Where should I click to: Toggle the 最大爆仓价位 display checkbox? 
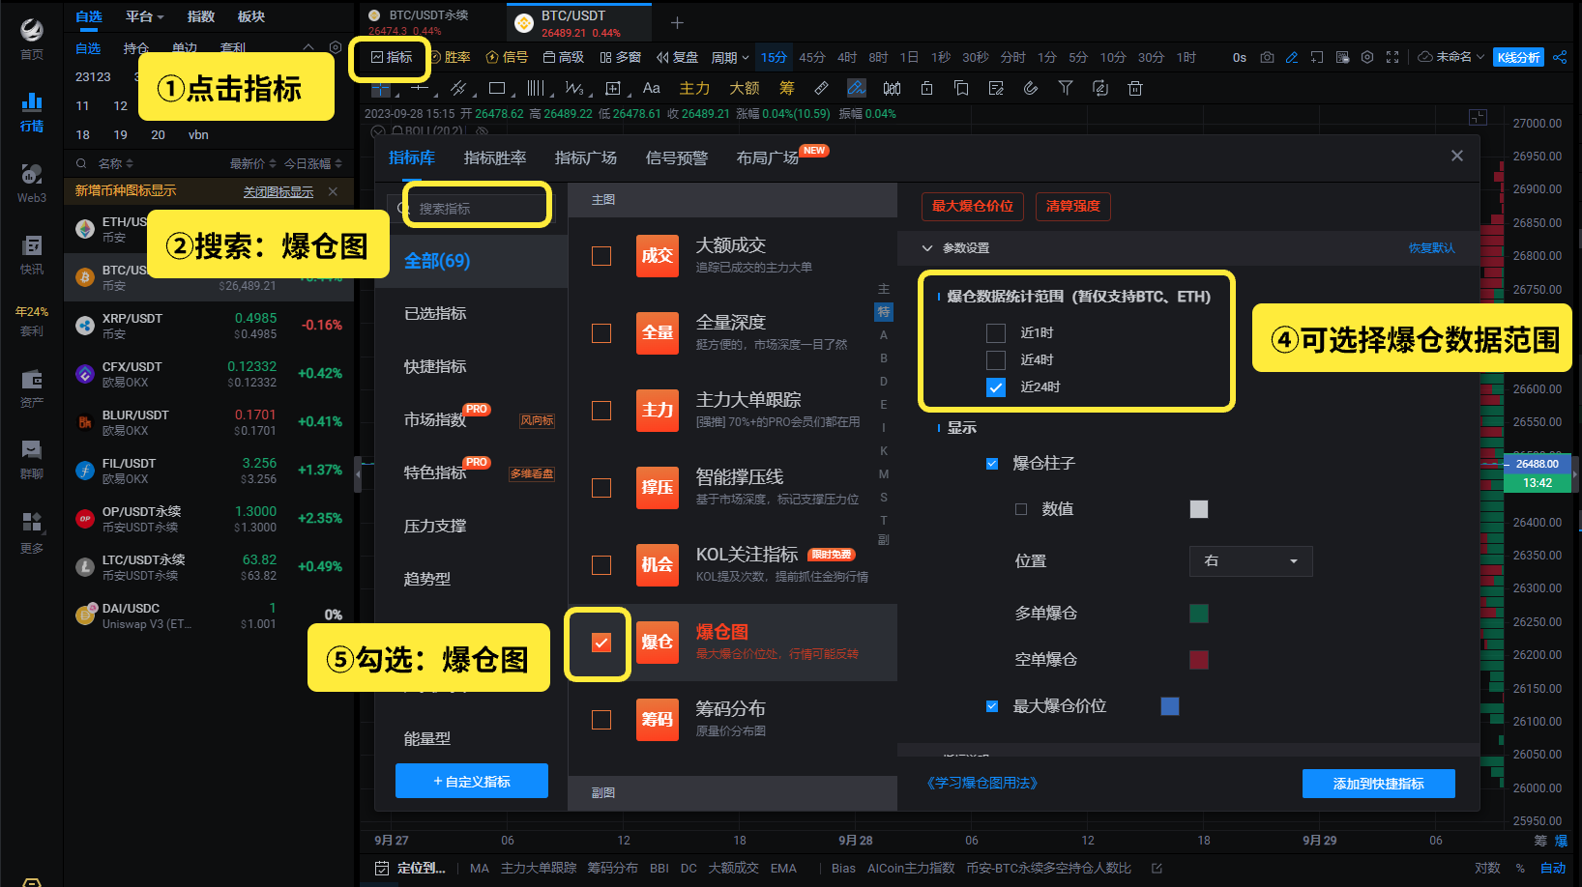[x=992, y=706]
